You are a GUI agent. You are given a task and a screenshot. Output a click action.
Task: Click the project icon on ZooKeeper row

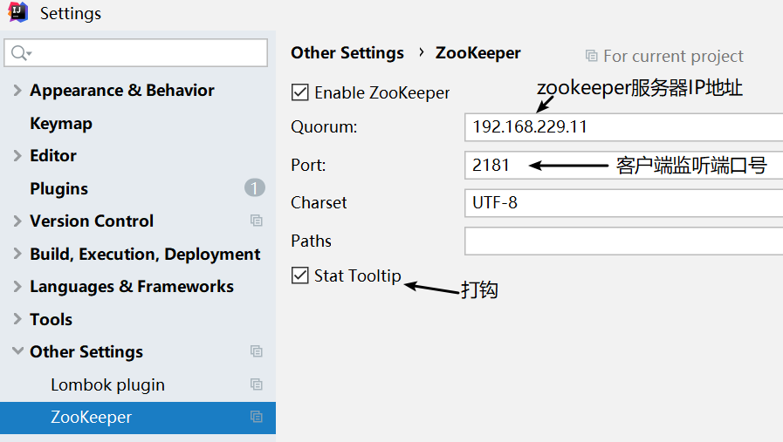tap(256, 418)
